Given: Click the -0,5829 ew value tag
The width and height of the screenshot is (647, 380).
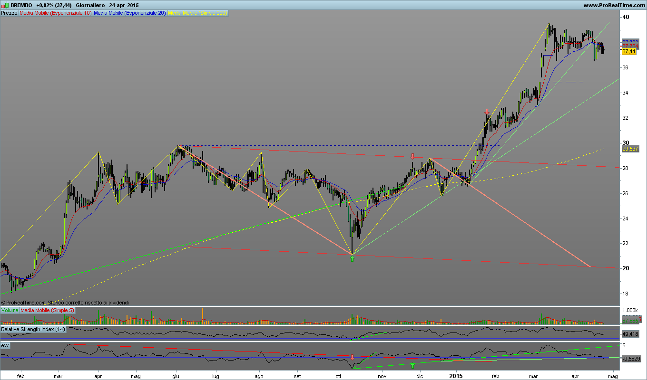Looking at the screenshot, I should tap(630, 358).
